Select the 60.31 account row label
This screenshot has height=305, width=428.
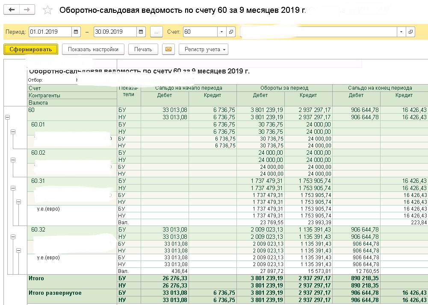[38, 181]
